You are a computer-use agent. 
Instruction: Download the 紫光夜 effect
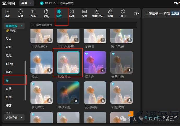click(103, 70)
